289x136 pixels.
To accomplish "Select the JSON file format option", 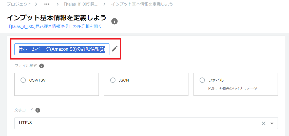I will 113,80.
